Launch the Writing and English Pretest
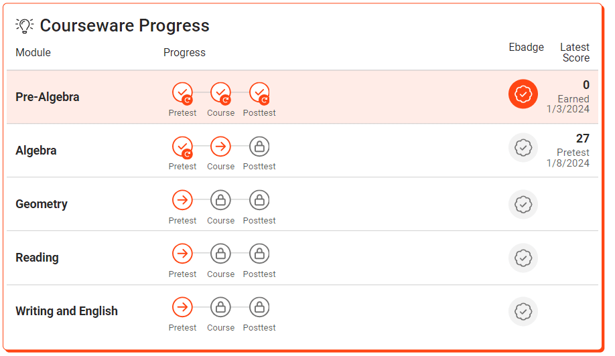Viewport: 615px width, 356px height. pyautogui.click(x=182, y=307)
